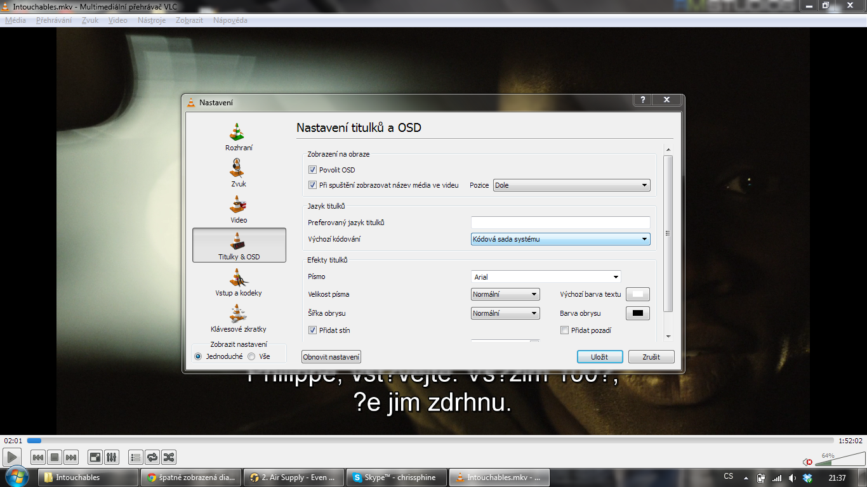Open the Dropbox tray icon
The width and height of the screenshot is (867, 487).
tap(807, 477)
